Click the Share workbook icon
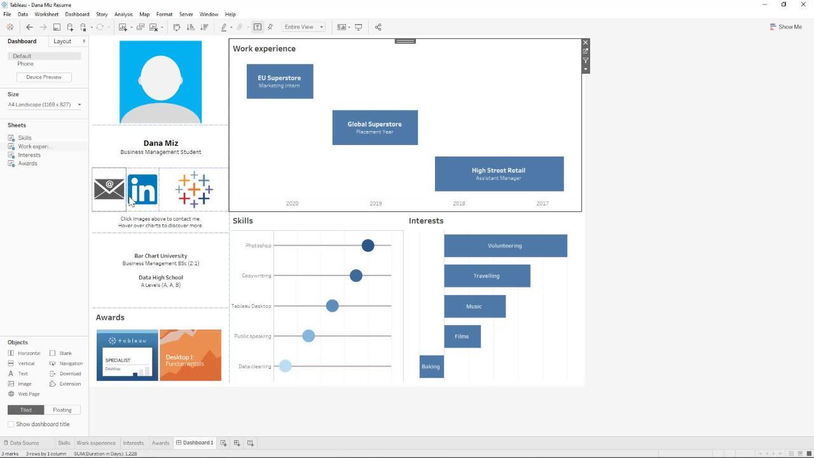Viewport: 814px width, 458px height. (x=378, y=27)
